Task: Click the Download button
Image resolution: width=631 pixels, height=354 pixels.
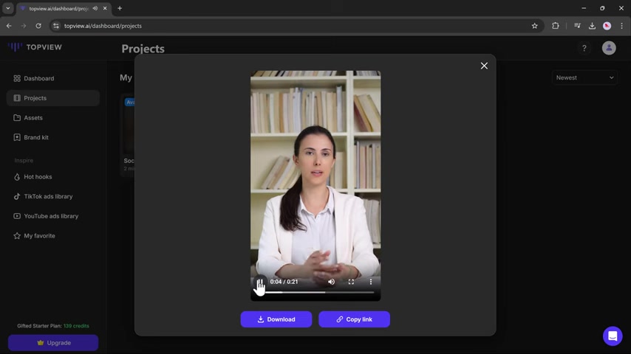Action: pyautogui.click(x=276, y=319)
